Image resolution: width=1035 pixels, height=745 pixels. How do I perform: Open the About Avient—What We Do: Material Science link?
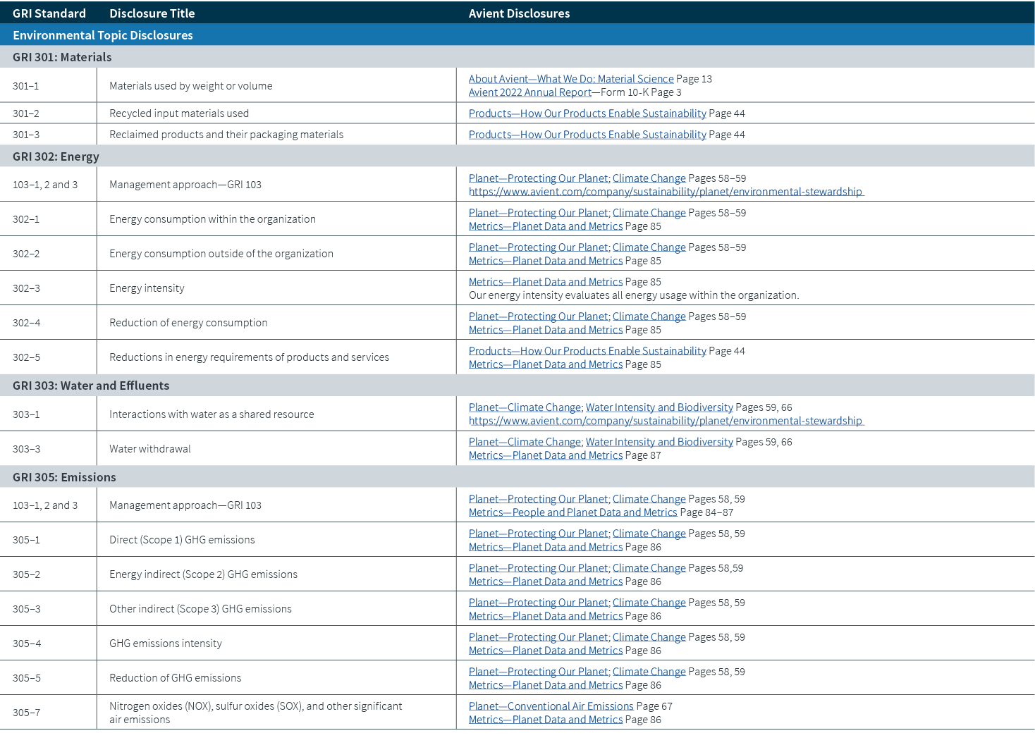570,78
